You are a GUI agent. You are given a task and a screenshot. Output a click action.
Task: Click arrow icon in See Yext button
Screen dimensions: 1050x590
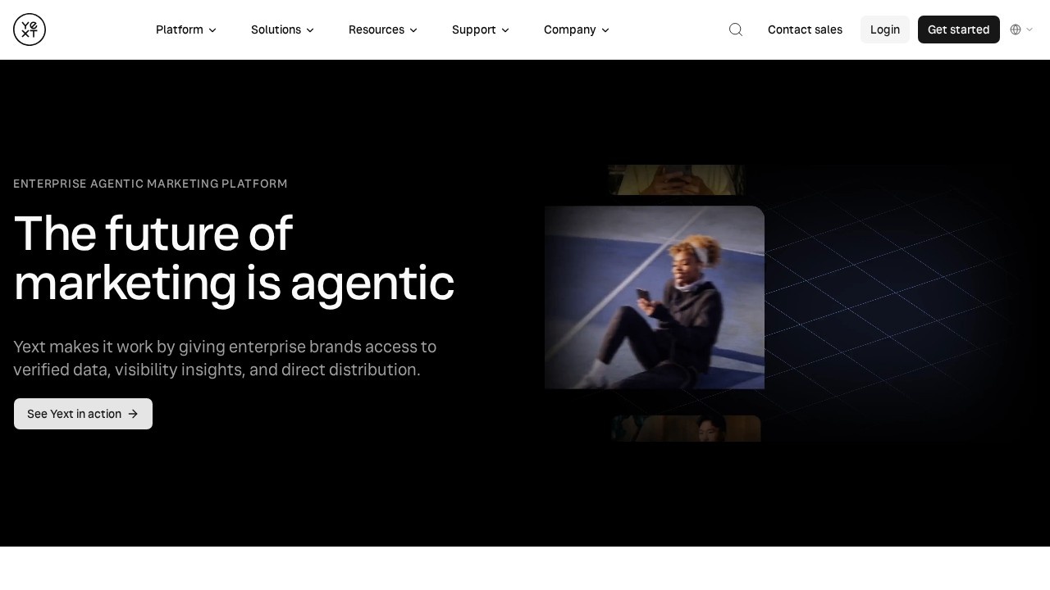[x=133, y=414]
